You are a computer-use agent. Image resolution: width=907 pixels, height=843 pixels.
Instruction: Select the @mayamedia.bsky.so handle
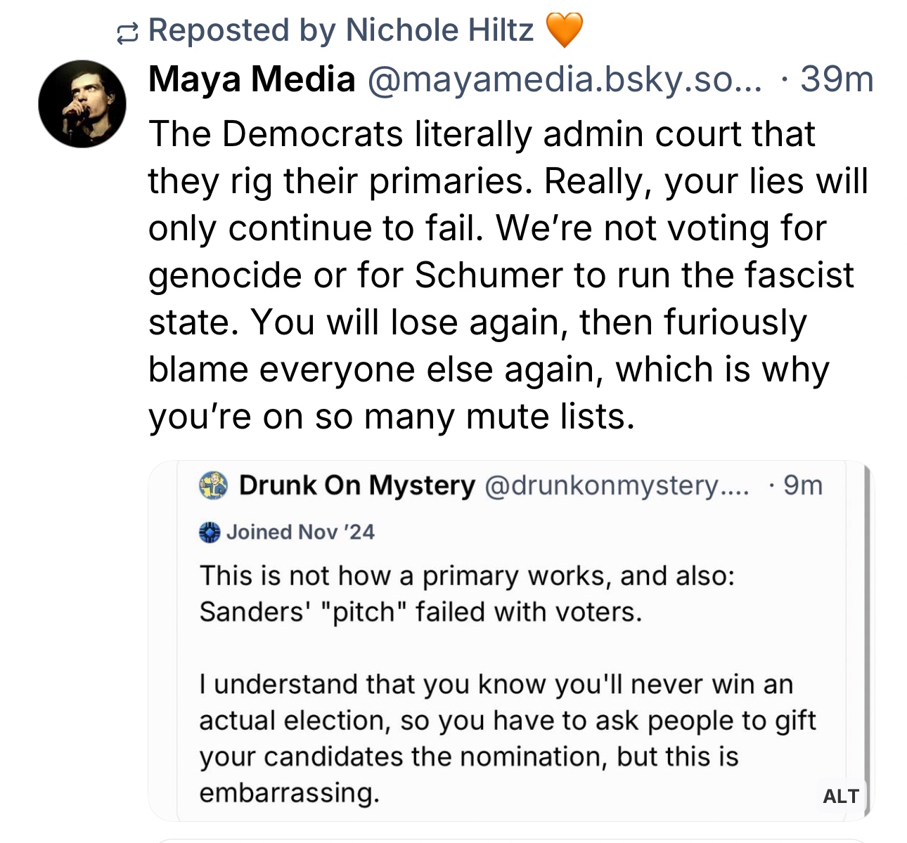click(564, 79)
